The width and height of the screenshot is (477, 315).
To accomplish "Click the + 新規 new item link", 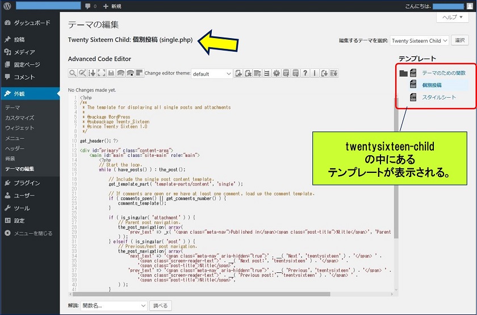I will pyautogui.click(x=112, y=6).
